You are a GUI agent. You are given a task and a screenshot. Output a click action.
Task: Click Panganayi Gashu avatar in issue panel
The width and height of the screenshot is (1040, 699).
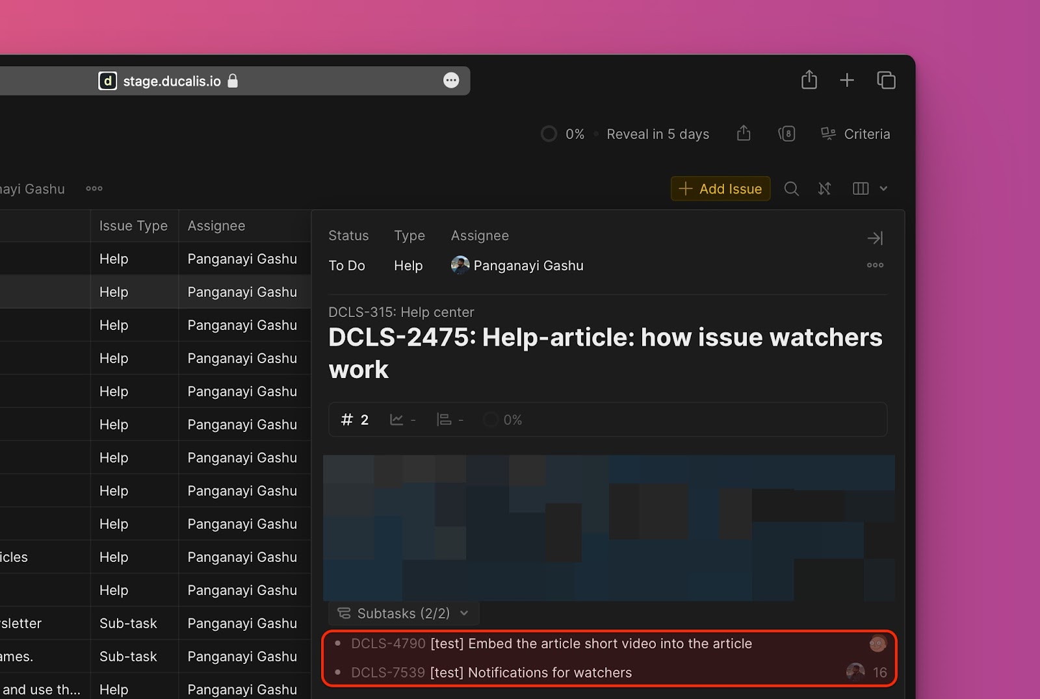click(x=460, y=265)
